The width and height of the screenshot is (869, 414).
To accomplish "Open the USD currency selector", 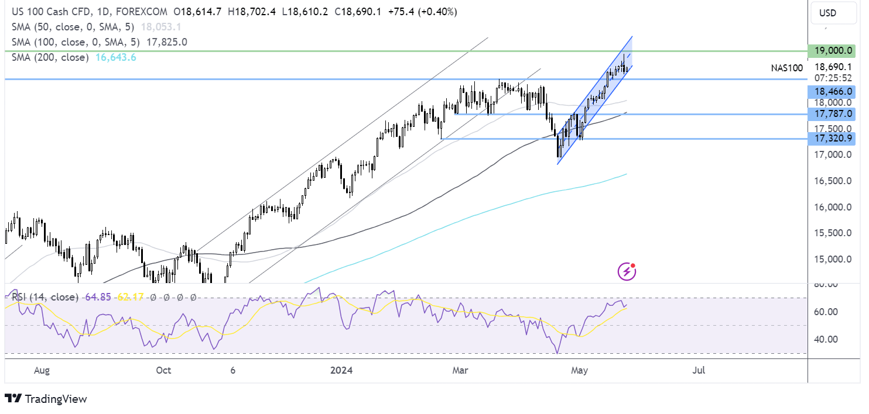I will tap(832, 12).
